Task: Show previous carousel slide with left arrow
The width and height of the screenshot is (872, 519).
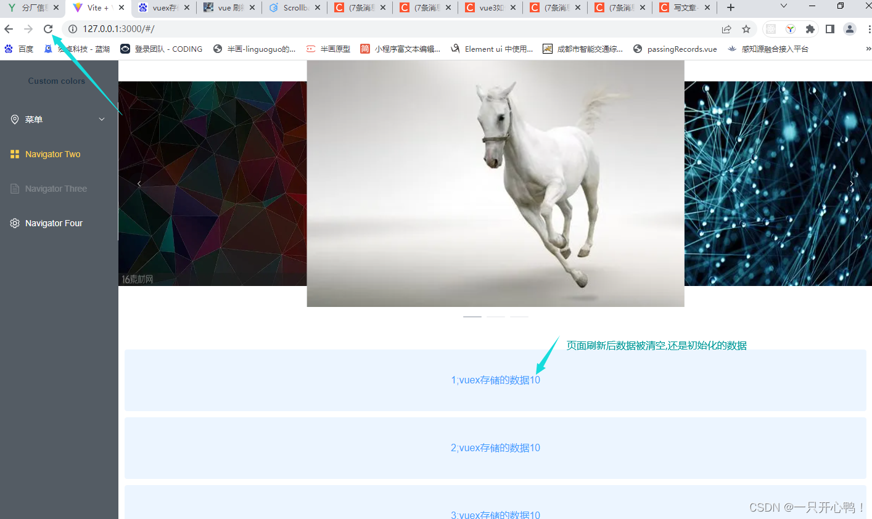Action: [x=139, y=184]
